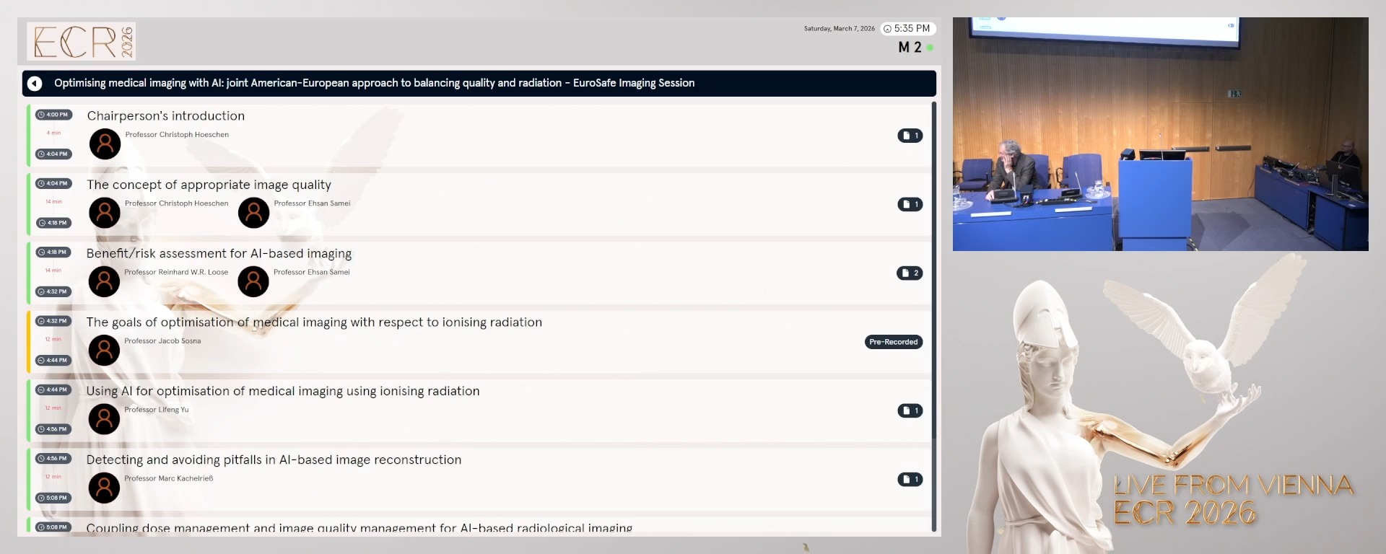
Task: Click the live video stream thumbnail
Action: tap(1160, 134)
